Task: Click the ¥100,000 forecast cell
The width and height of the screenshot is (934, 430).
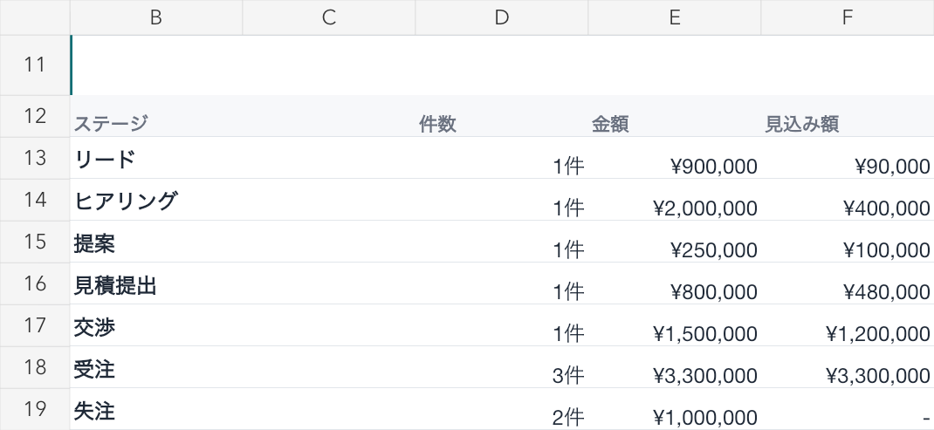Action: tap(847, 242)
